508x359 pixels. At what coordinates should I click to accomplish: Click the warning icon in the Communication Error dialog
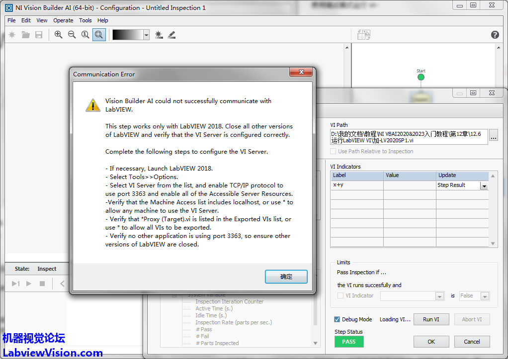tap(93, 105)
